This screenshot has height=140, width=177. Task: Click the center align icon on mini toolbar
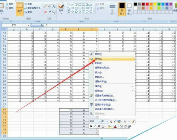99,126
